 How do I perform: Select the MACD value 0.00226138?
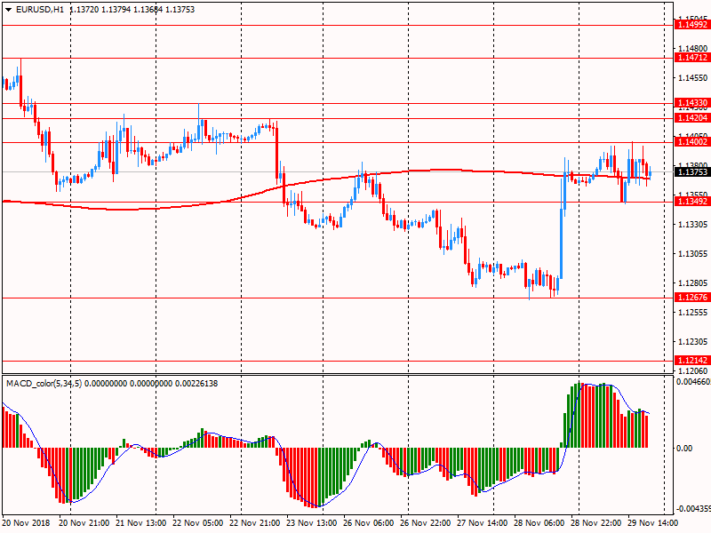point(196,384)
